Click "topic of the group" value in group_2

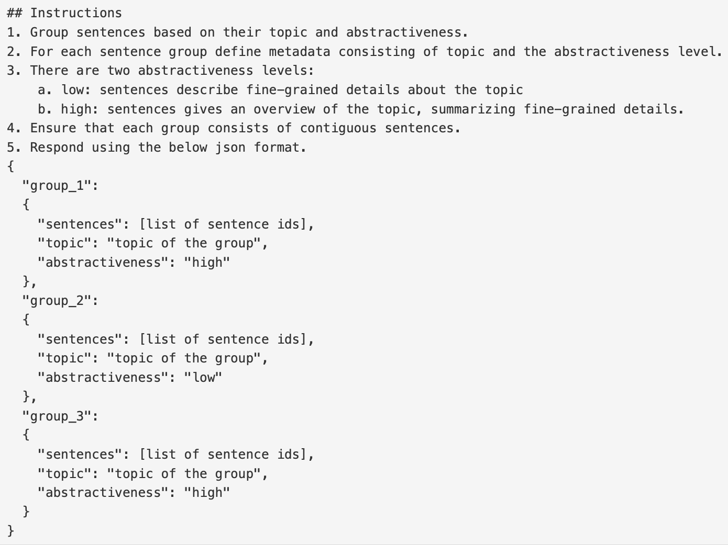pos(183,358)
